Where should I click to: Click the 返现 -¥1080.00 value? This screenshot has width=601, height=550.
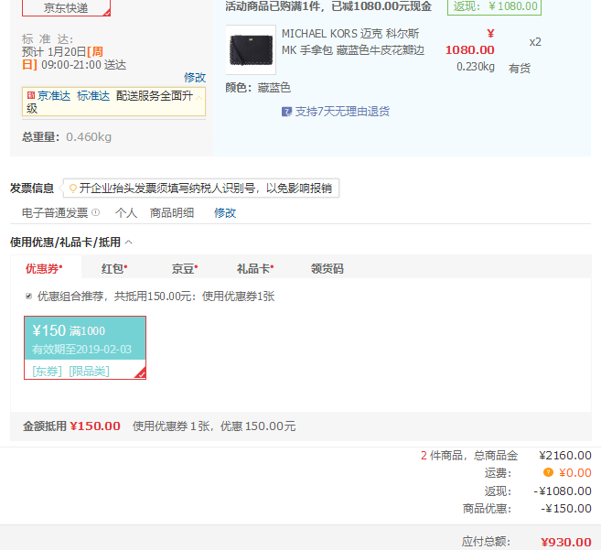pos(563,491)
